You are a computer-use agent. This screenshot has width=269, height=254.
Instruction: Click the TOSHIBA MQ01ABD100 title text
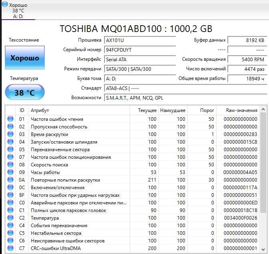[x=136, y=29]
